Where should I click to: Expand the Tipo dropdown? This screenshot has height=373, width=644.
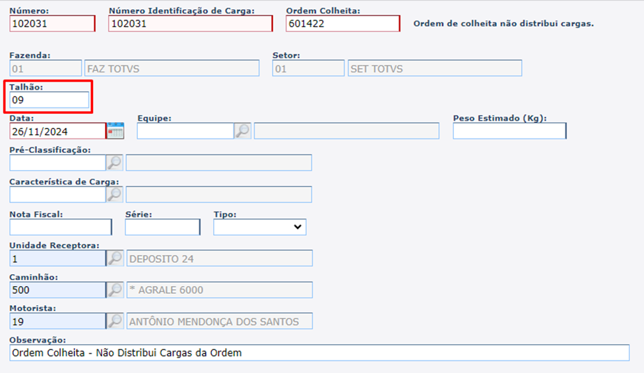pos(259,227)
